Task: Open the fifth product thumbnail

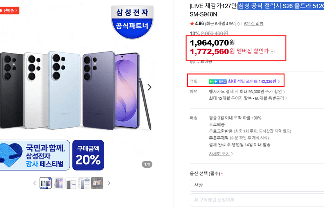Action: pyautogui.click(x=97, y=183)
